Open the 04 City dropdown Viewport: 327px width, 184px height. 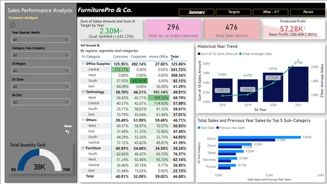41,102
